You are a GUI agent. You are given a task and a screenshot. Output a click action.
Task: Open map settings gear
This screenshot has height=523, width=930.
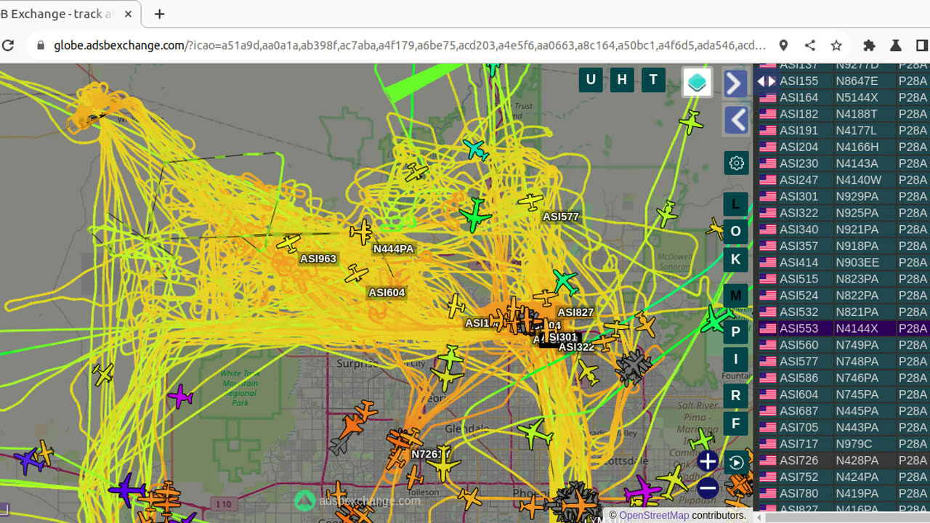736,163
